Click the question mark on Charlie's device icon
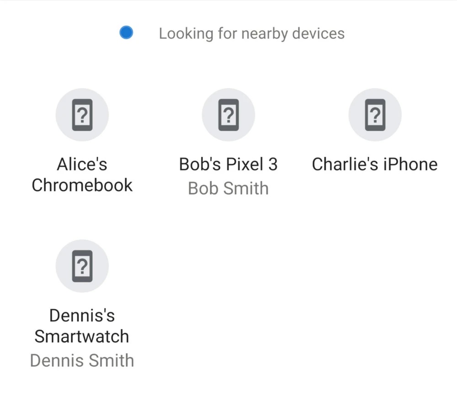The height and width of the screenshot is (397, 457). (x=375, y=115)
